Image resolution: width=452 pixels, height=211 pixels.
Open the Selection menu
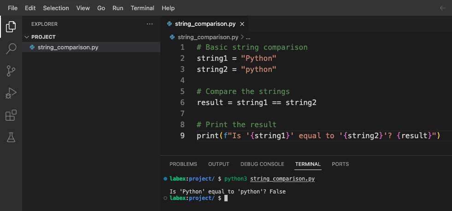[x=56, y=8]
